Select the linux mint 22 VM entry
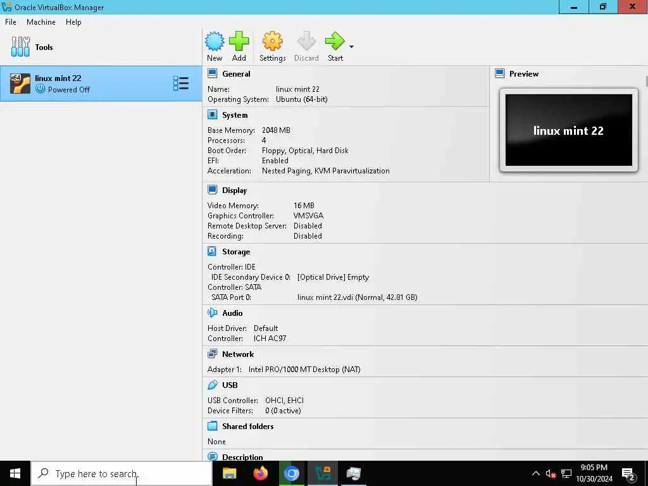Viewport: 648px width, 486px height. (x=101, y=84)
